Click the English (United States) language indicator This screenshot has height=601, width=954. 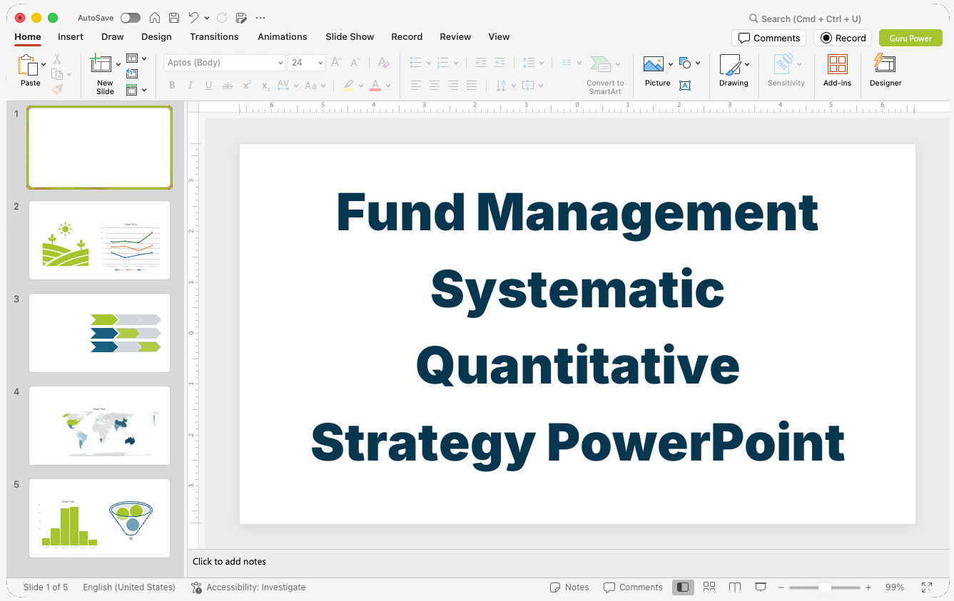[129, 587]
